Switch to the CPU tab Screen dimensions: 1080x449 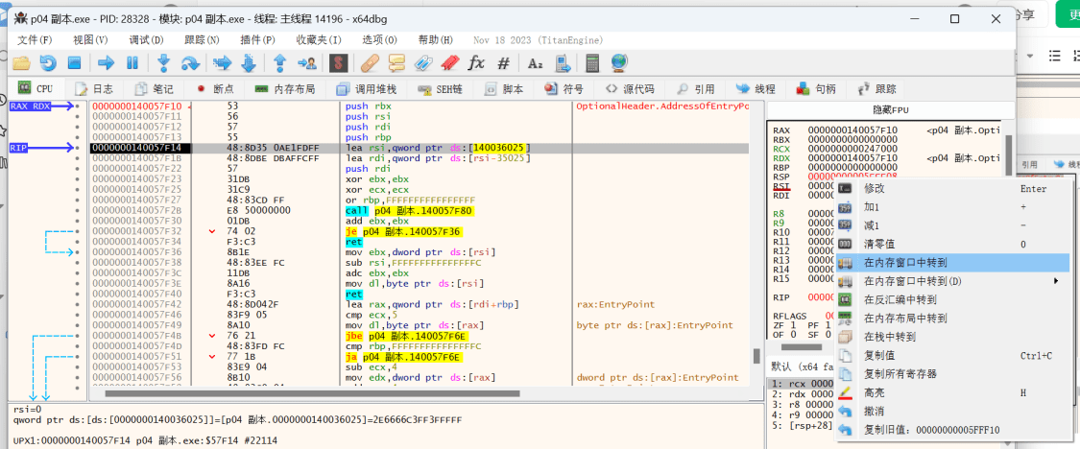36,89
